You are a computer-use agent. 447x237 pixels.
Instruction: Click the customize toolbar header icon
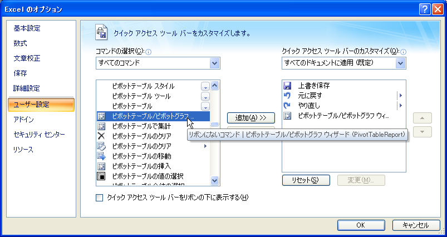tap(101, 32)
